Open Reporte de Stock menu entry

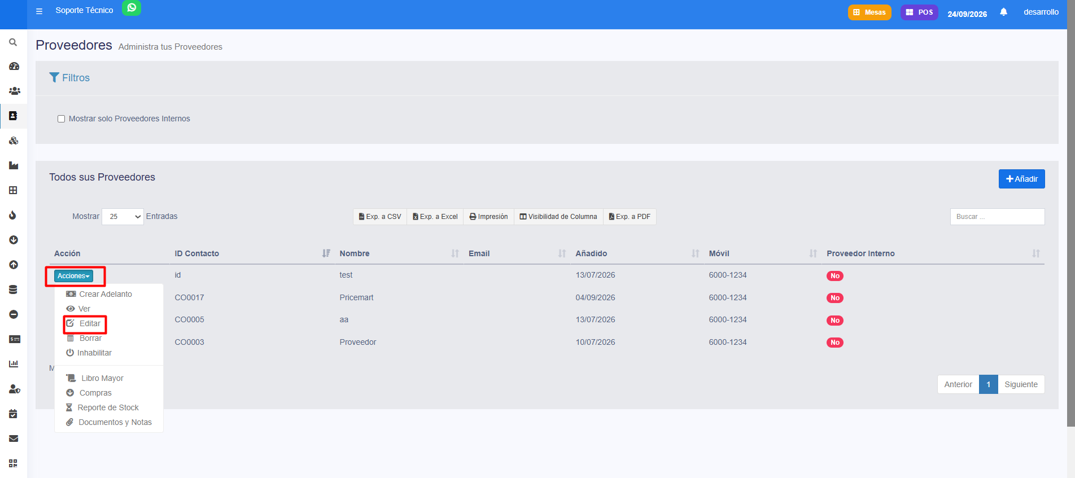[108, 407]
